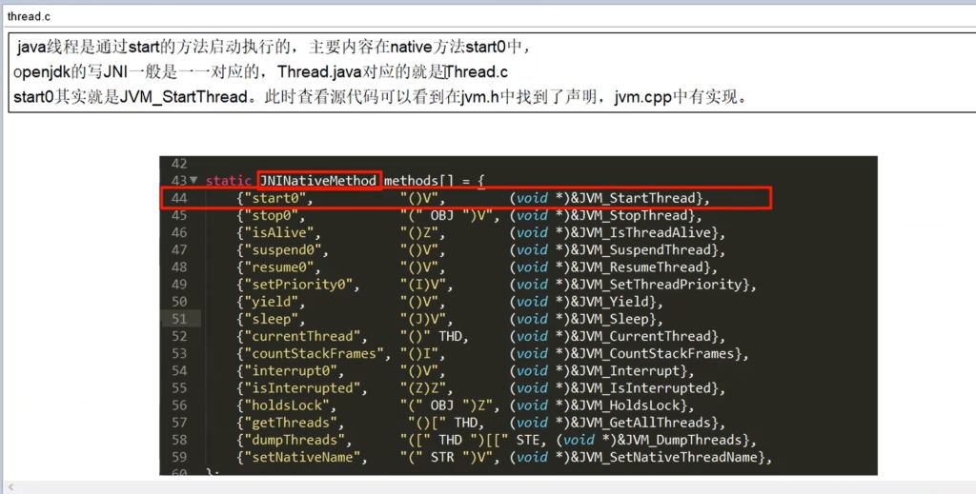
Task: Click "&JVM_SuspendThread" in the code
Action: [x=641, y=249]
